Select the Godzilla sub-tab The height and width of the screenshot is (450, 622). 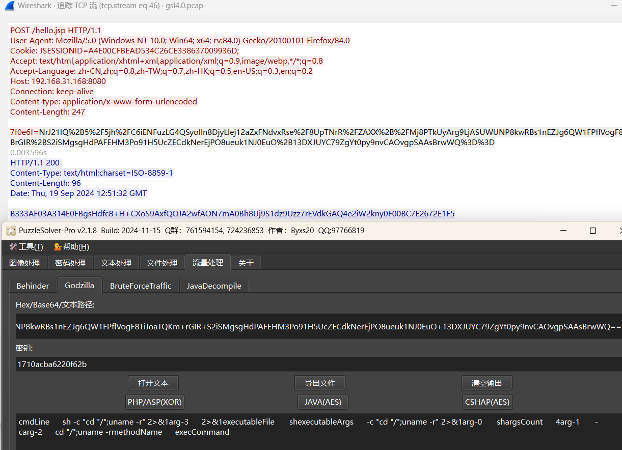pyautogui.click(x=79, y=285)
